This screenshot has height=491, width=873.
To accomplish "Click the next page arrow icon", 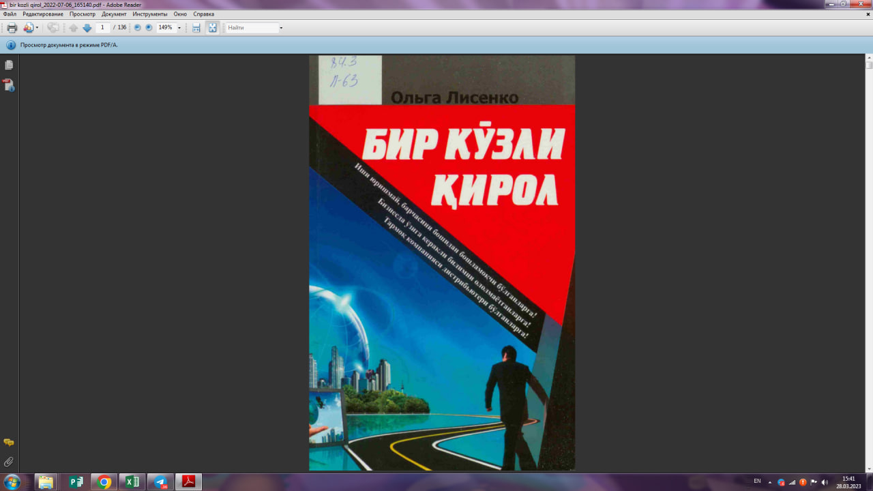I will click(x=87, y=27).
